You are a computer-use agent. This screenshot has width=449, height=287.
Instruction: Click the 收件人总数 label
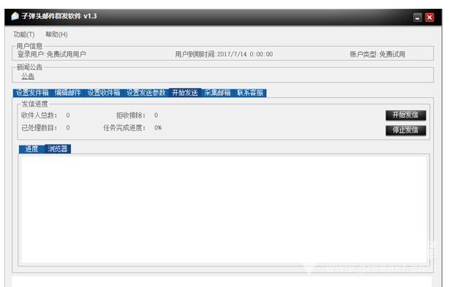click(x=39, y=115)
